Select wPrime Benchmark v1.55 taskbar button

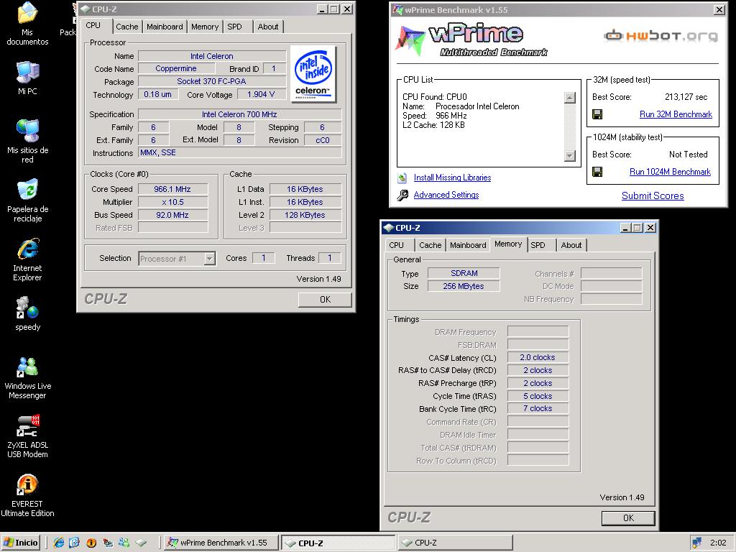click(x=221, y=543)
